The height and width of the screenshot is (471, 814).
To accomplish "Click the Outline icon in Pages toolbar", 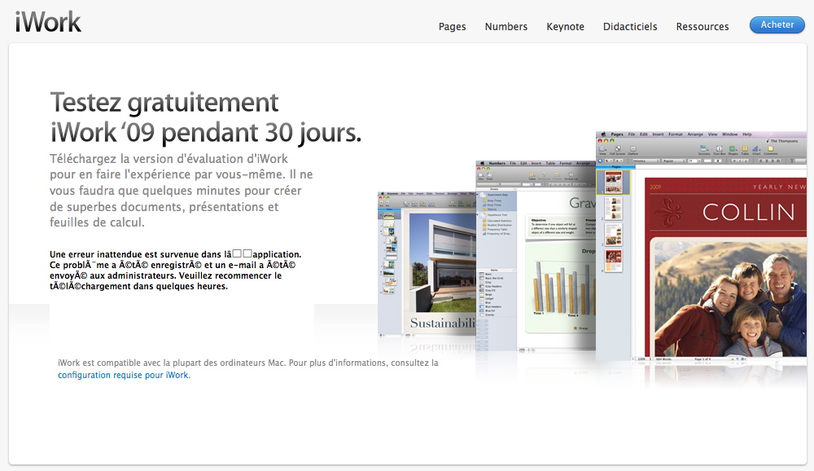I will point(632,148).
